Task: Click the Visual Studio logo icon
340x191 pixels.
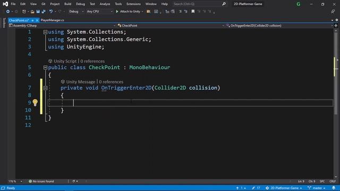Action: 5,4
